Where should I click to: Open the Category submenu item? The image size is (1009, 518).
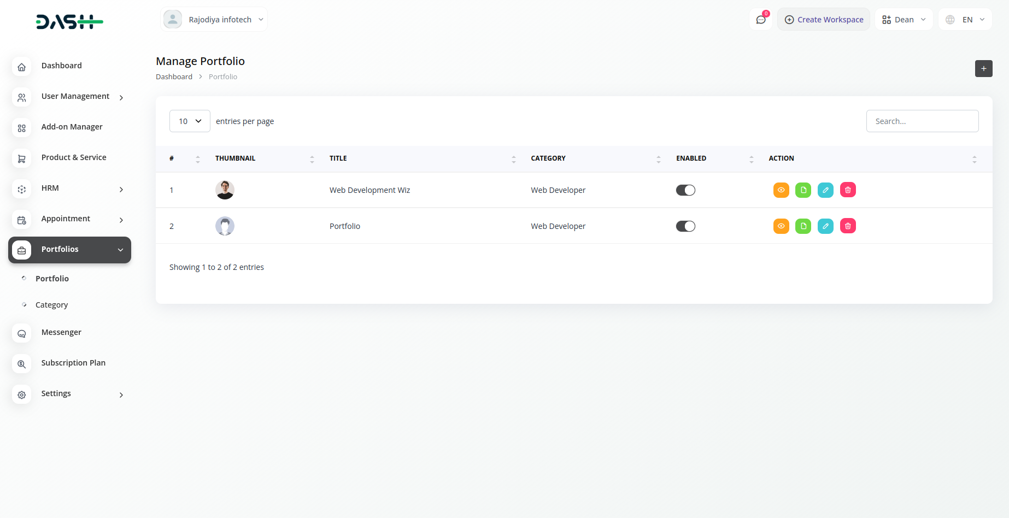(x=52, y=305)
